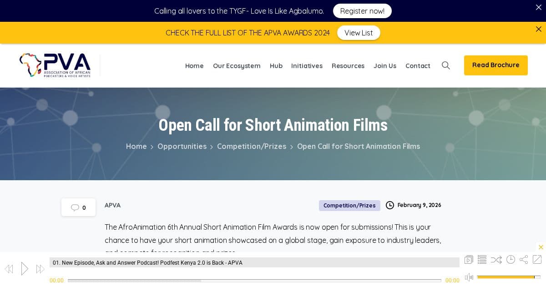Toggle shuffle in the audio player

point(496,260)
